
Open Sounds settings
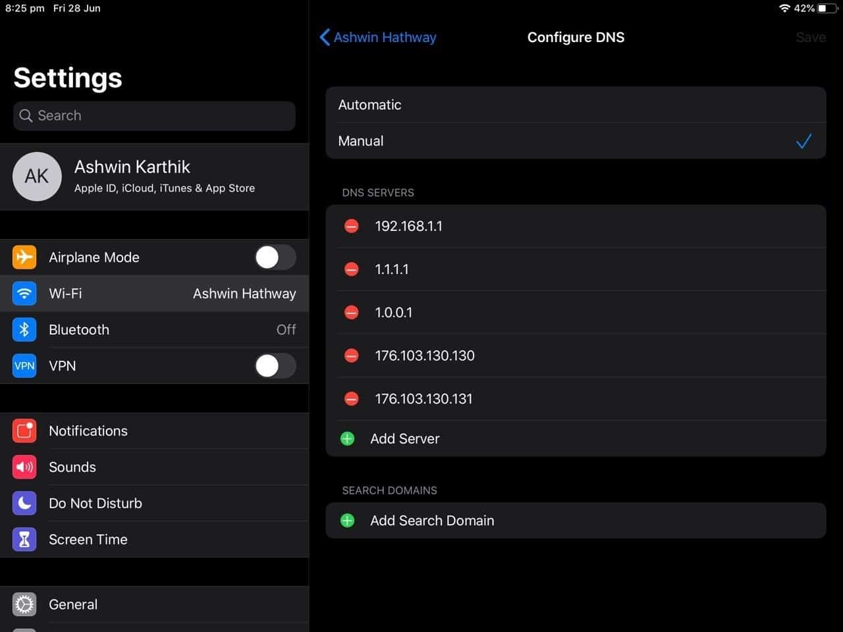[72, 467]
